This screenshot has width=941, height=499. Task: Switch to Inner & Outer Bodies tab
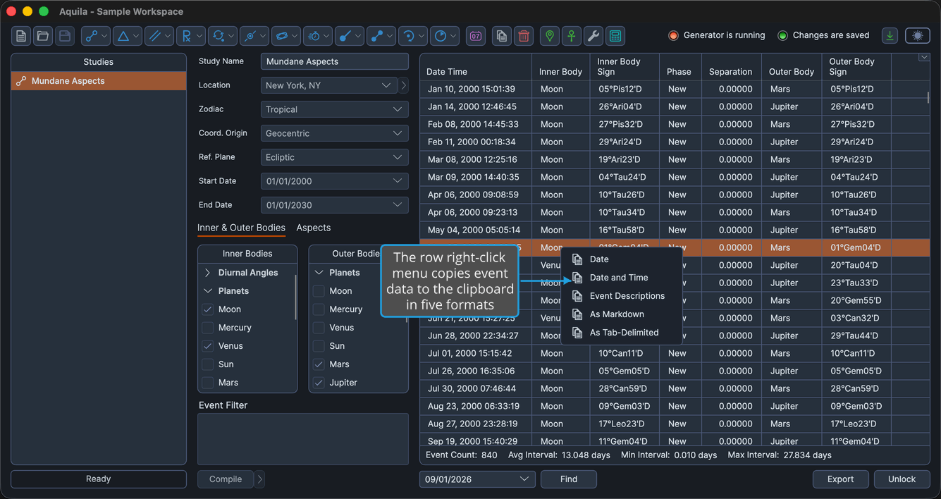click(x=241, y=228)
